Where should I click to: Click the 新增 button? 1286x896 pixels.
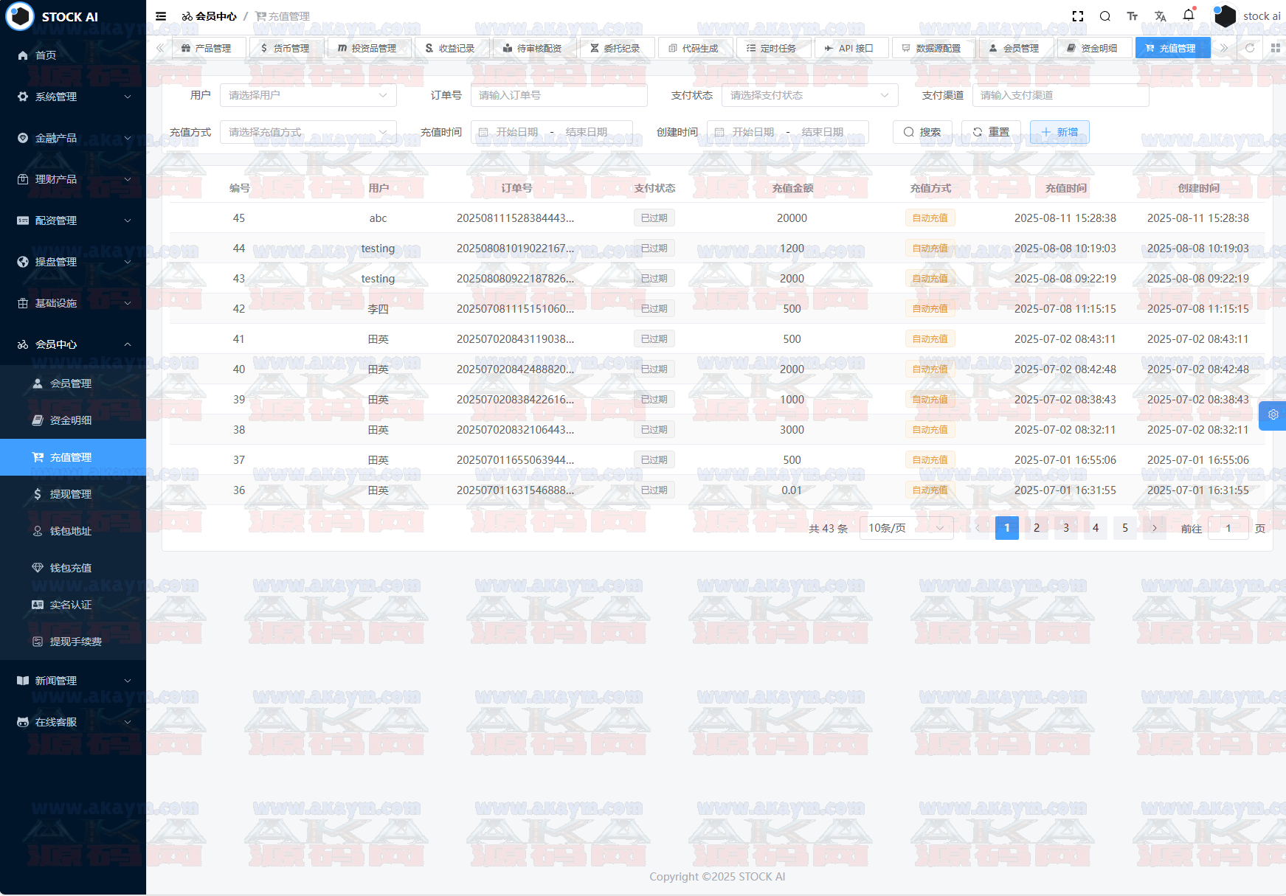tap(1059, 132)
